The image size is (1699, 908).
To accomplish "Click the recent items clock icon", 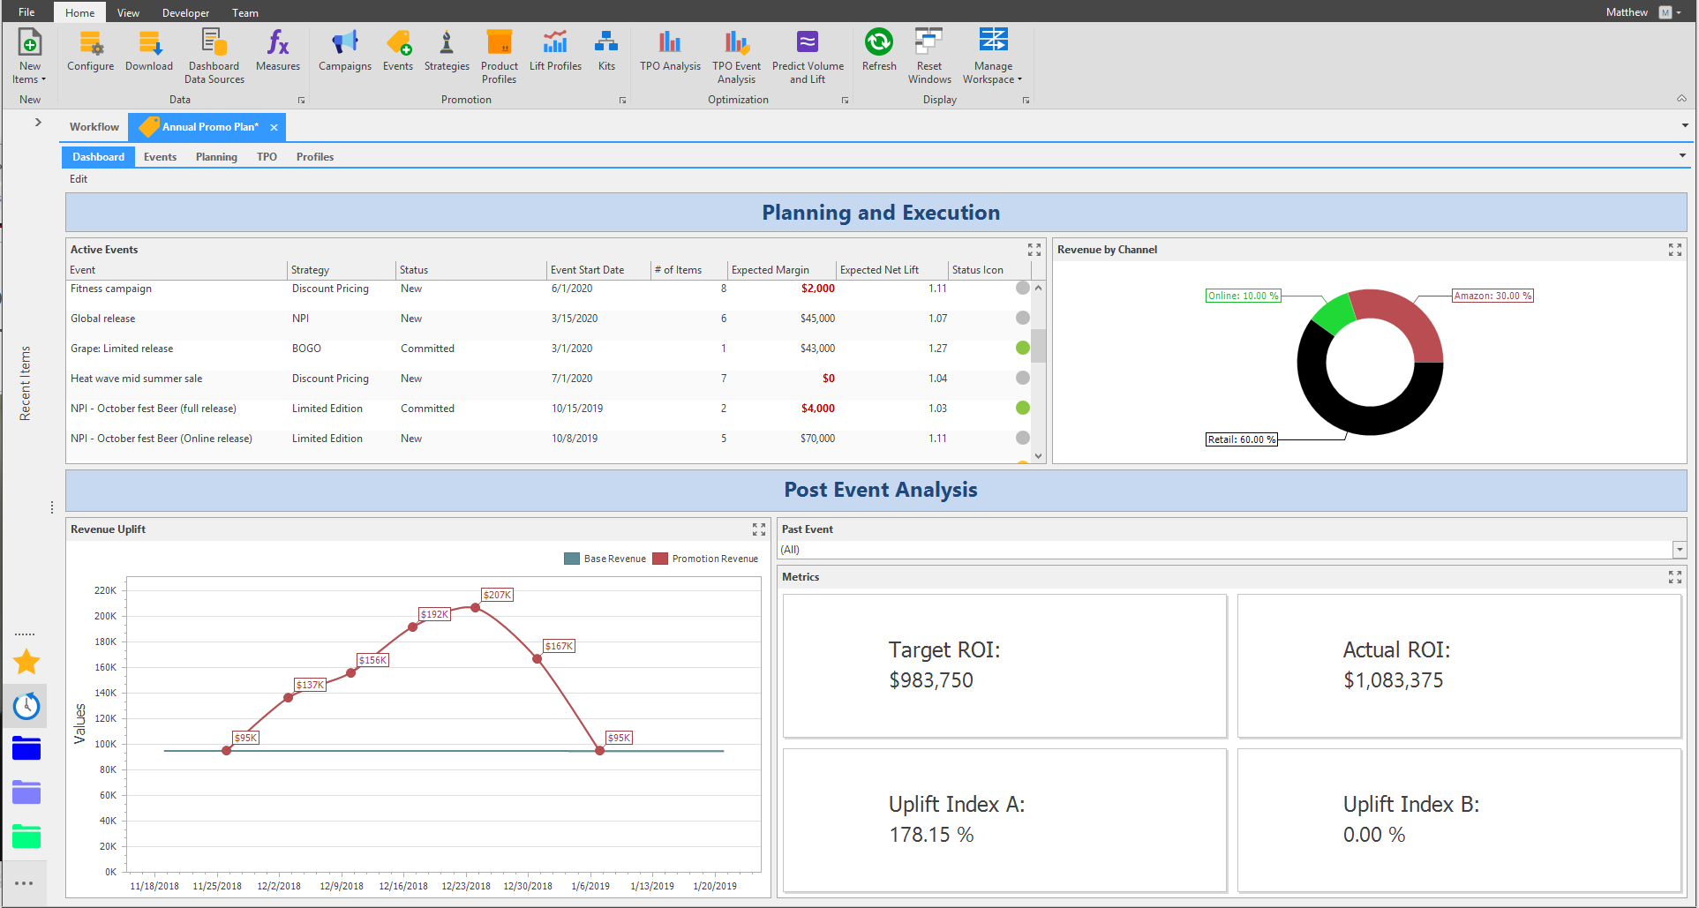I will 26,706.
